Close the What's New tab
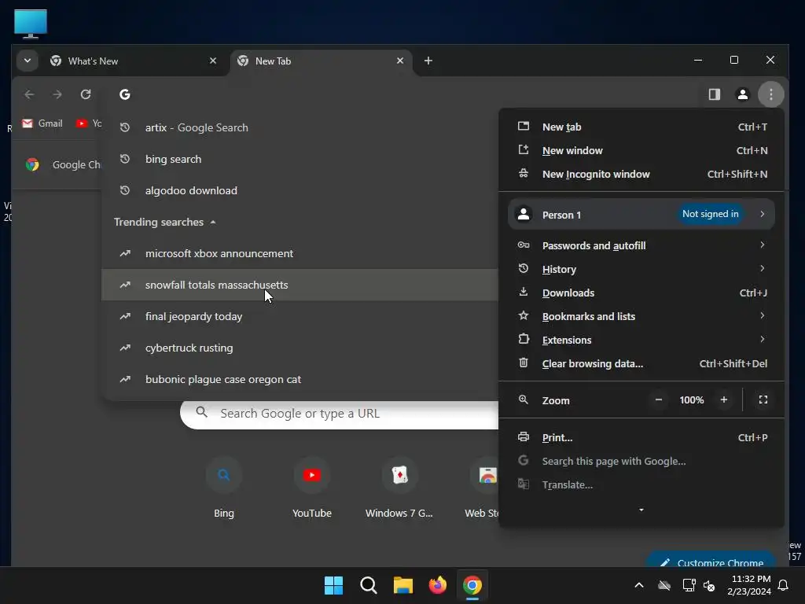 [x=213, y=61]
